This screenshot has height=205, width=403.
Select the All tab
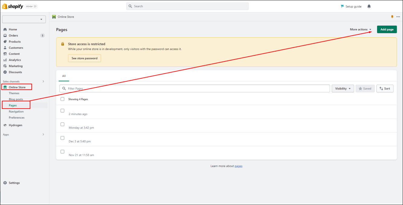tap(64, 76)
